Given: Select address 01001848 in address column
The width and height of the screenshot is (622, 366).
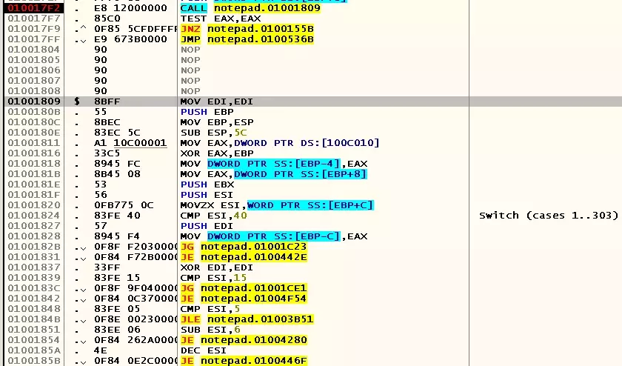Looking at the screenshot, I should click(34, 309).
